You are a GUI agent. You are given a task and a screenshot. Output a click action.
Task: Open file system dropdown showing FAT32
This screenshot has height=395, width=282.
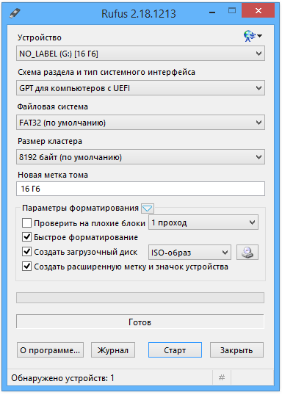click(140, 123)
